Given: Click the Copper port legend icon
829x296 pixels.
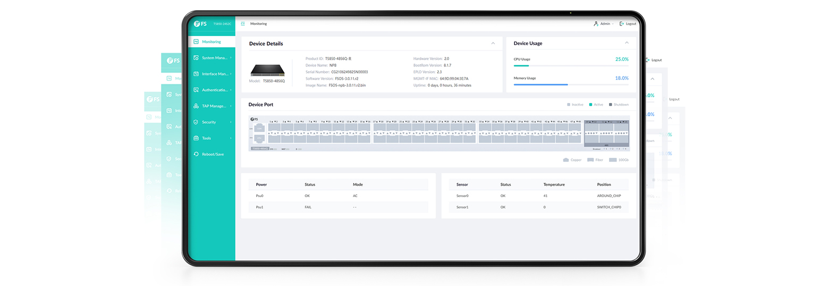Looking at the screenshot, I should [x=566, y=159].
